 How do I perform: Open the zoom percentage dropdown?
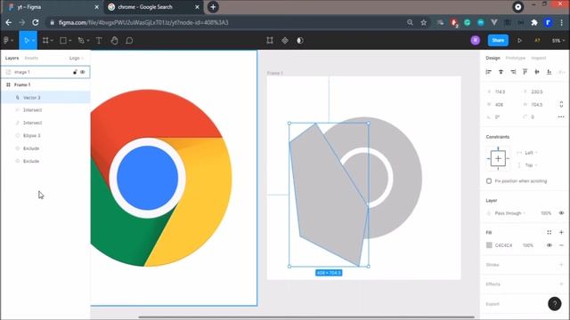pyautogui.click(x=558, y=41)
